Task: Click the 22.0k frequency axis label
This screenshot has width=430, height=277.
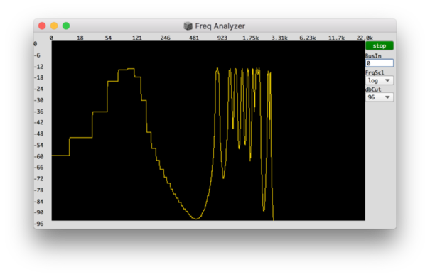Action: point(365,38)
